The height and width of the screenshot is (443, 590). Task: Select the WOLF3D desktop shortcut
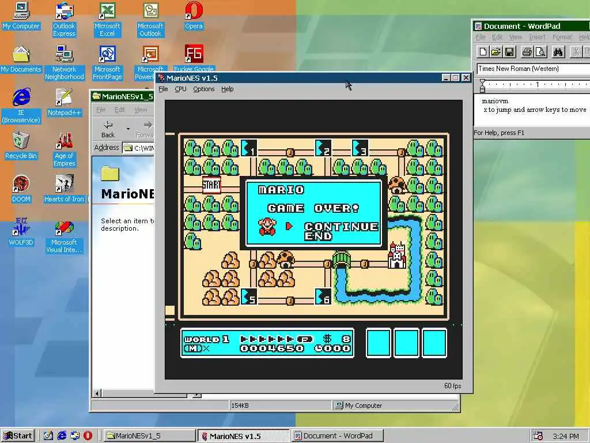[x=21, y=232]
